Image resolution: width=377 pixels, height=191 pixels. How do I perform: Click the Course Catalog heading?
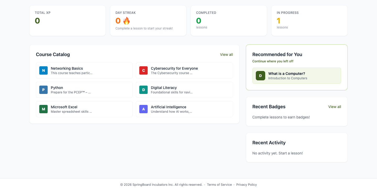click(53, 55)
